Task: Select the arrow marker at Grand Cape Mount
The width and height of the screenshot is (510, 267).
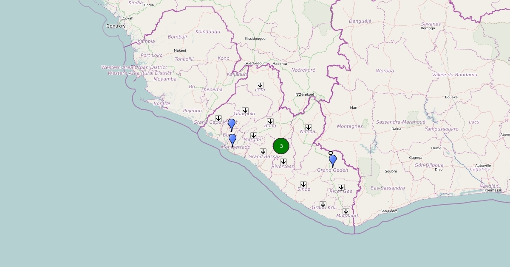Action: (x=218, y=119)
